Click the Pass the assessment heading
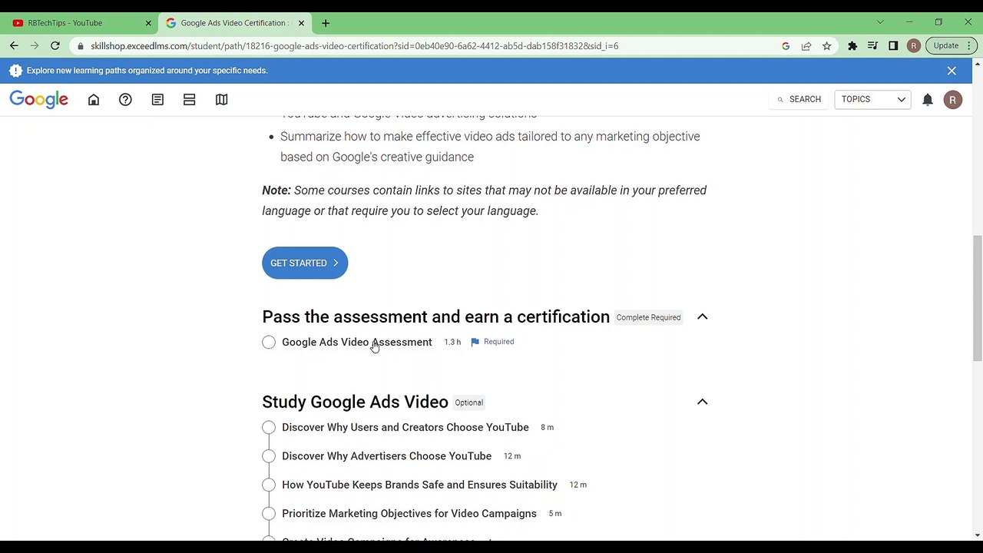983x553 pixels. pyautogui.click(x=435, y=316)
